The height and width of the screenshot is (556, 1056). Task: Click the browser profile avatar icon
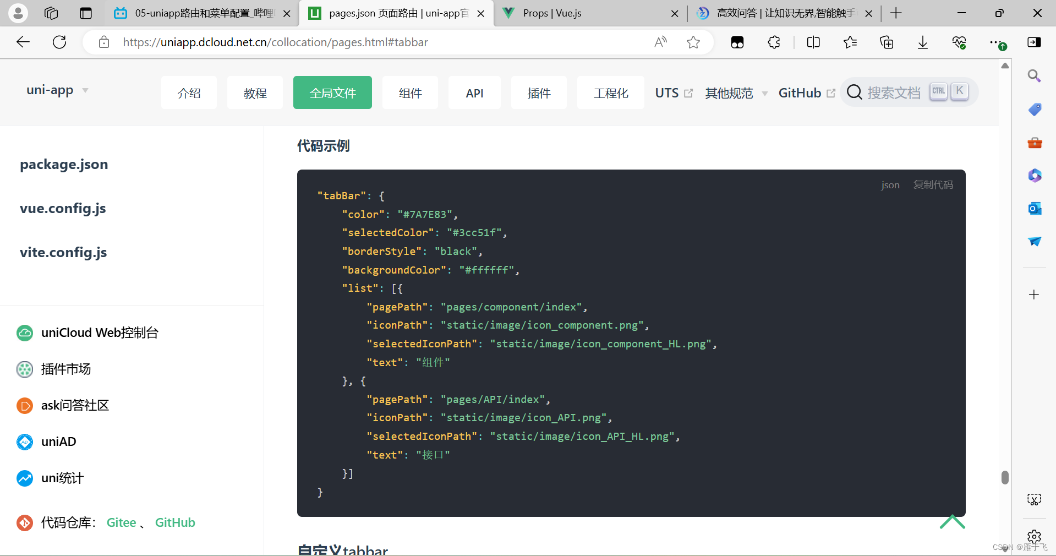click(x=18, y=13)
